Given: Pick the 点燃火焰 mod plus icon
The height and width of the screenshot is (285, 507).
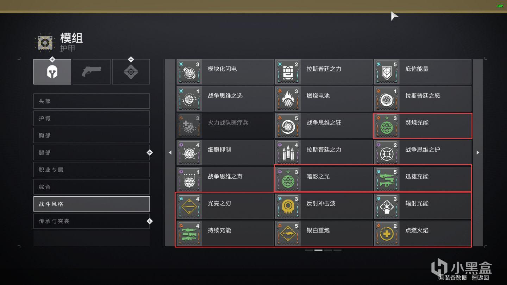Looking at the screenshot, I should click(387, 233).
